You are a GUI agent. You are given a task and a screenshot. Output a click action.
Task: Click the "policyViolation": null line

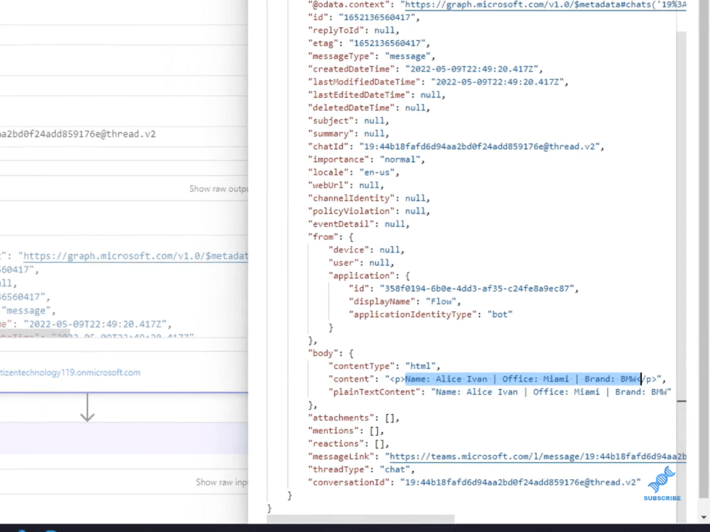(369, 211)
